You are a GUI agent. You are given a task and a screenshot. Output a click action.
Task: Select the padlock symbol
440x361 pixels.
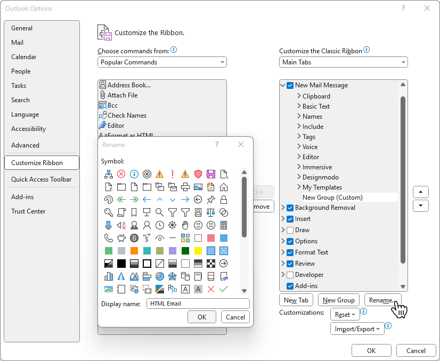pyautogui.click(x=224, y=200)
